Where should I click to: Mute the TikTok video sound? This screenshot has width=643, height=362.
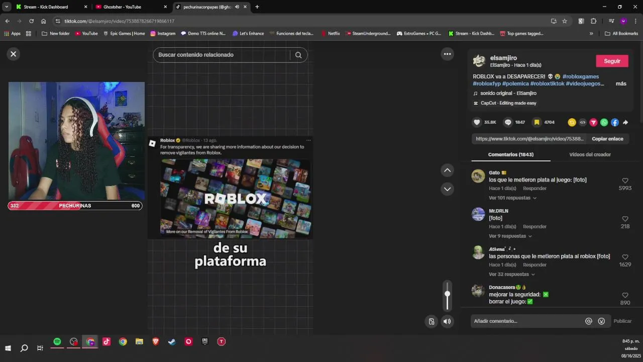[447, 321]
